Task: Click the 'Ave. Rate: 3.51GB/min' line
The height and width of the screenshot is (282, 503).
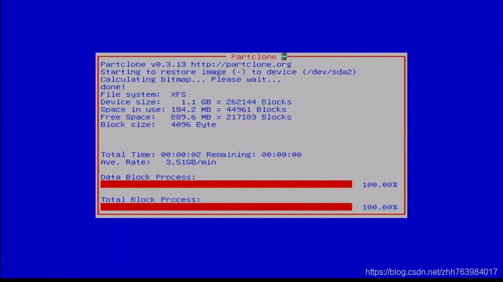Action: [x=158, y=162]
